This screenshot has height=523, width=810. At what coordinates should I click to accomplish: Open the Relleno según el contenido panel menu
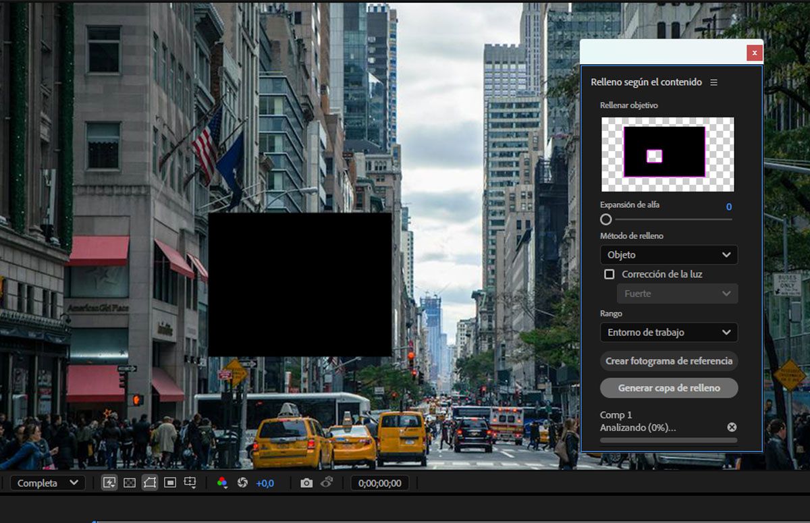point(715,82)
